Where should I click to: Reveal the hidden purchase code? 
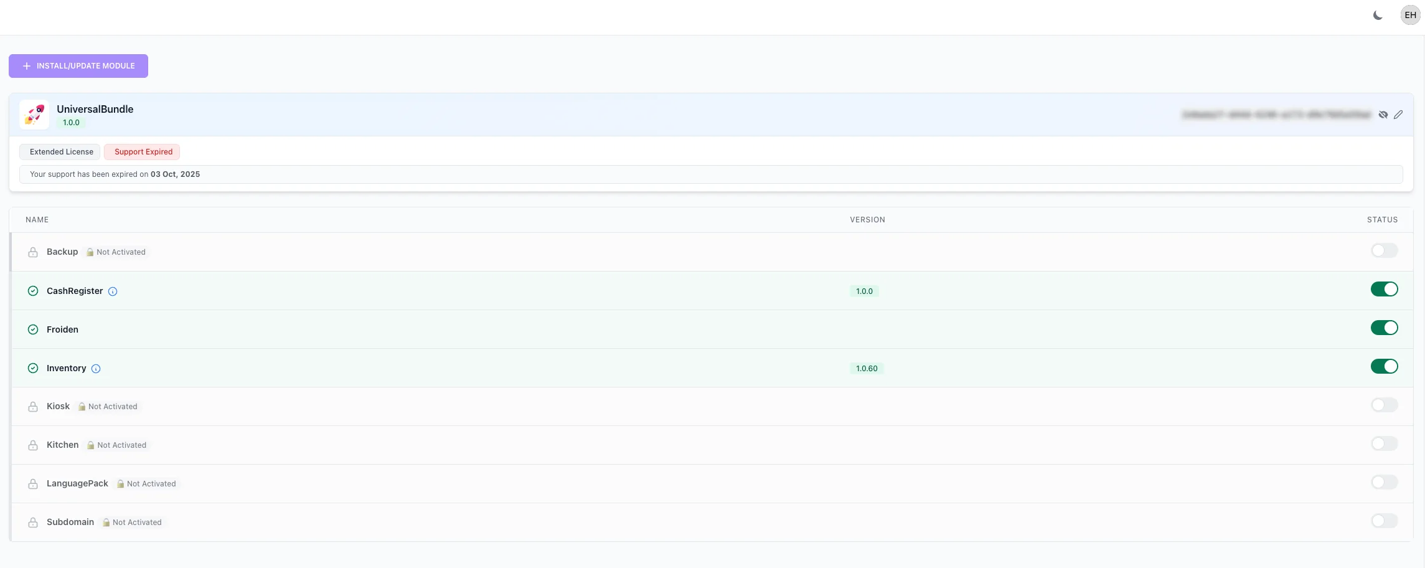(x=1383, y=115)
